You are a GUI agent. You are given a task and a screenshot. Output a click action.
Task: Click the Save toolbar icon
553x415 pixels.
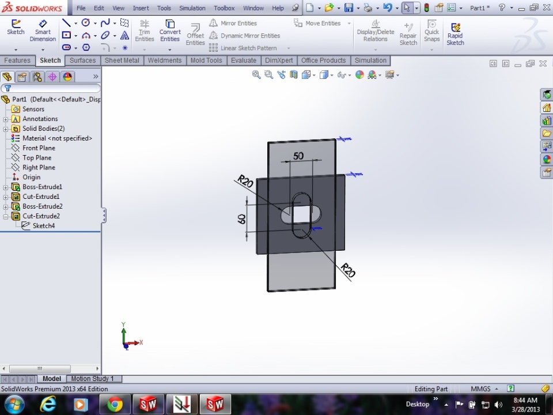pos(349,7)
